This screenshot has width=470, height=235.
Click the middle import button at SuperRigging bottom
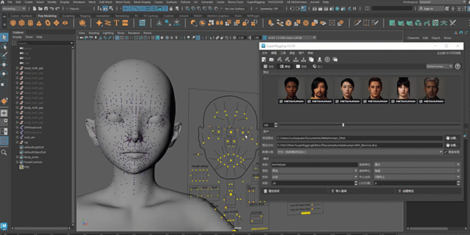coord(361,190)
